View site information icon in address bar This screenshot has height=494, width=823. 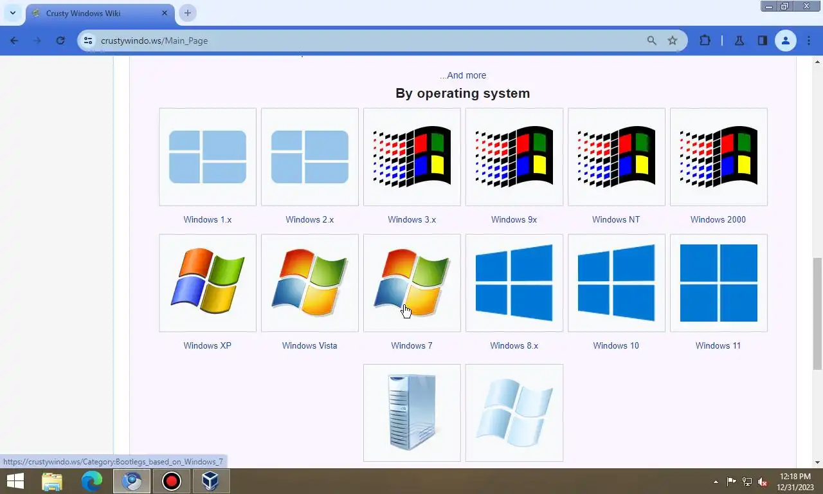click(x=89, y=41)
